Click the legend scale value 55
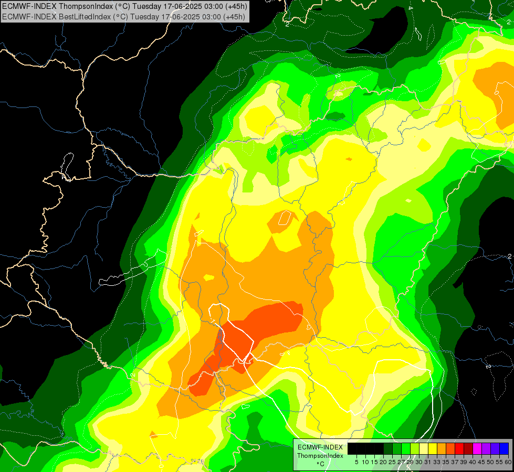Viewport: 514px width, 472px height. pyautogui.click(x=499, y=462)
